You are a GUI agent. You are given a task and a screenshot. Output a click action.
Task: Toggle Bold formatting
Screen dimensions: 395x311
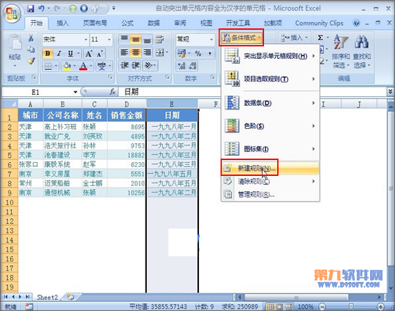48,53
